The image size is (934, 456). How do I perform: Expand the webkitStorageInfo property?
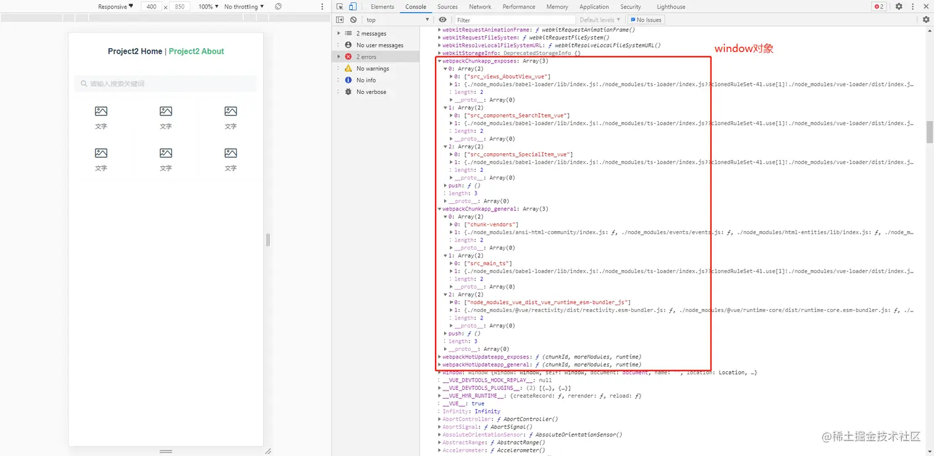(440, 53)
